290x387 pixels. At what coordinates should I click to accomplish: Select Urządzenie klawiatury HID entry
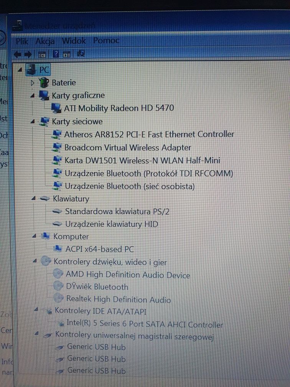coord(112,224)
